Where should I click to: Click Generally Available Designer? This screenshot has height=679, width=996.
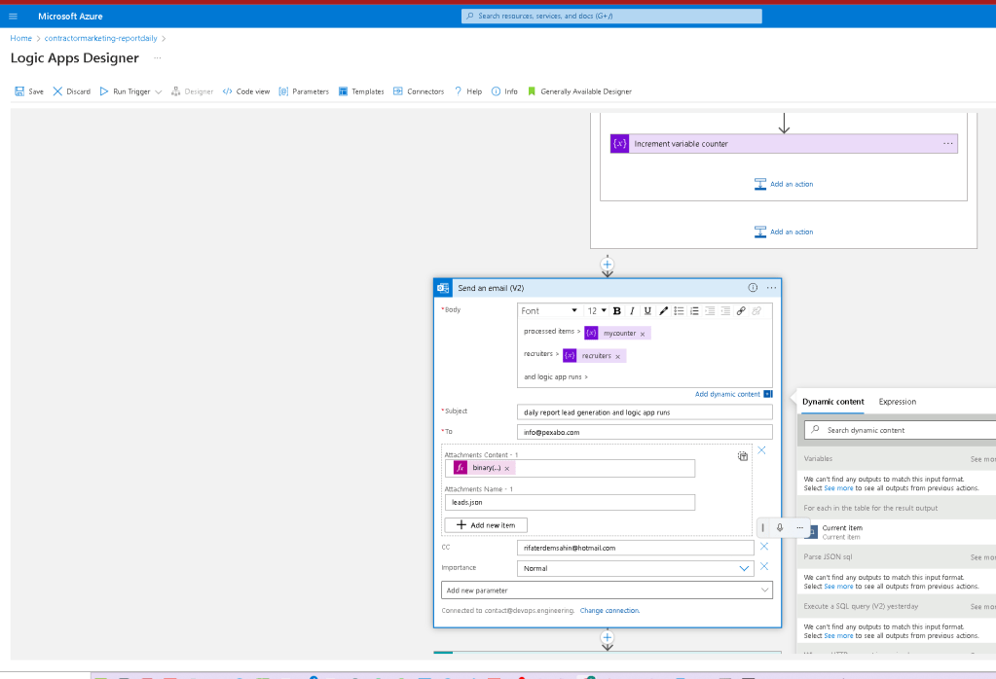pyautogui.click(x=579, y=91)
